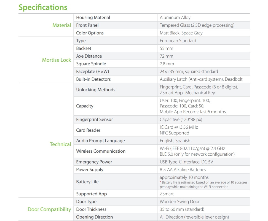Click the Faceplate (H×W) label
The height and width of the screenshot is (221, 268).
92,72
